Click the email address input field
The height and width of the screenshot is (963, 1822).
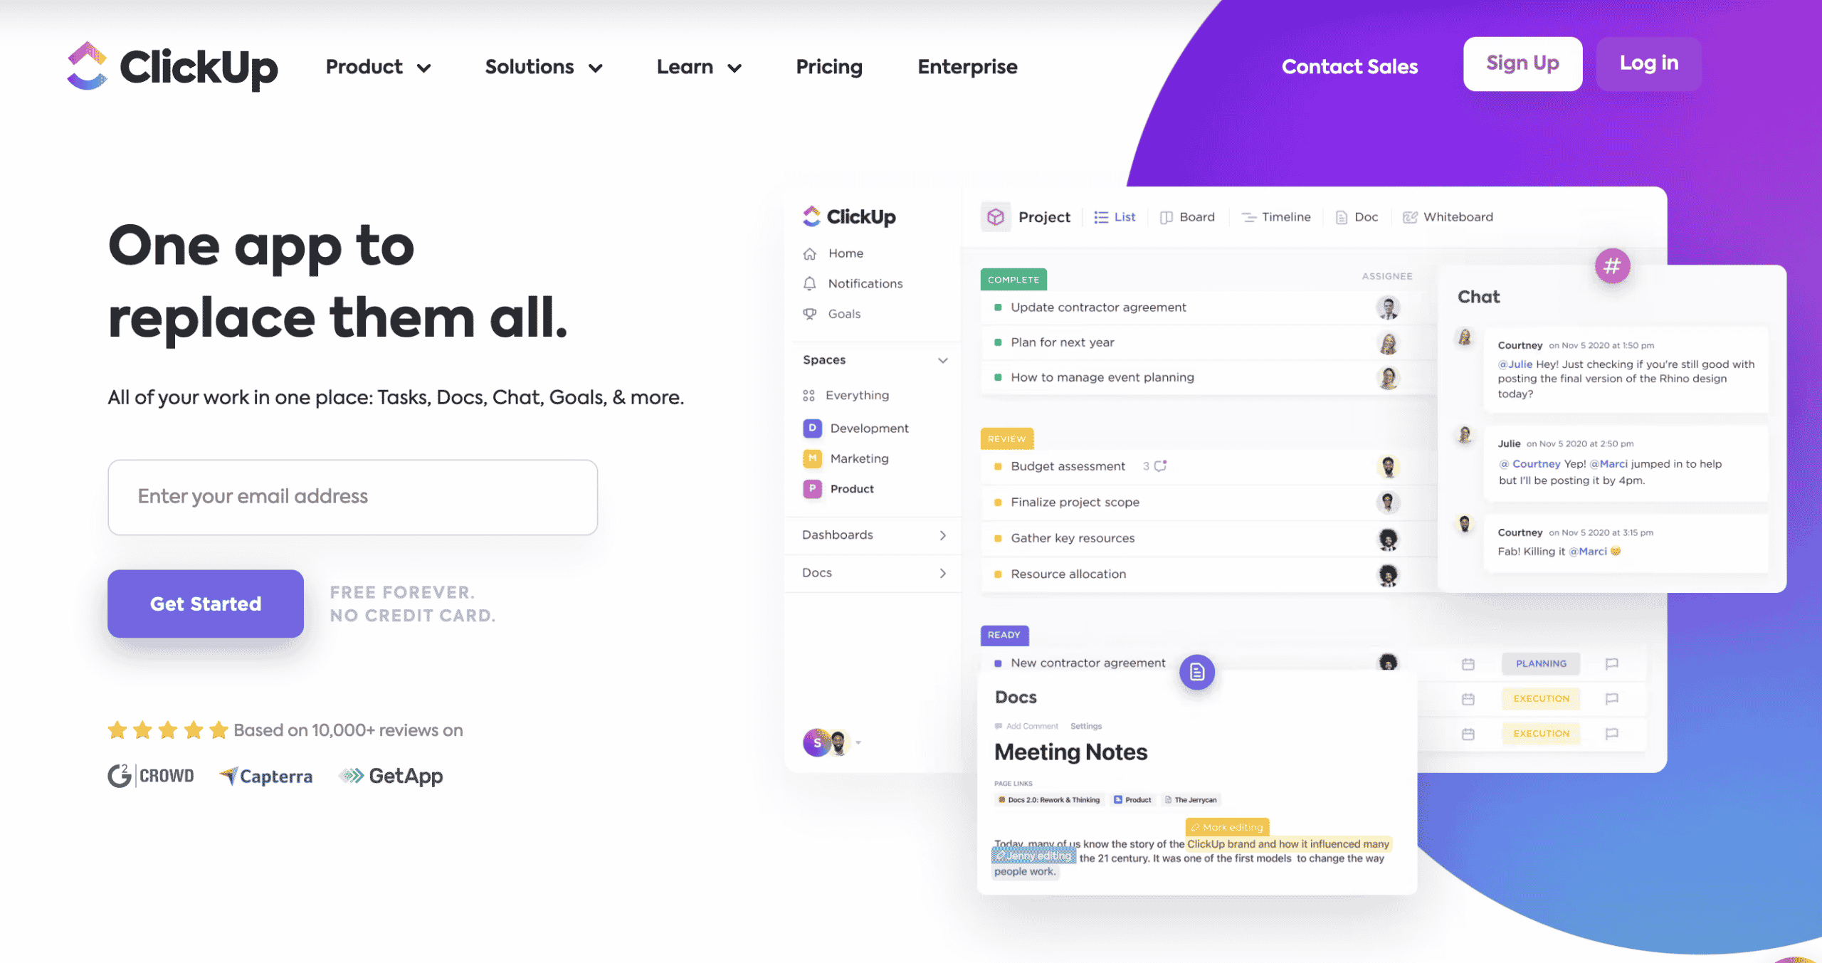click(x=353, y=495)
